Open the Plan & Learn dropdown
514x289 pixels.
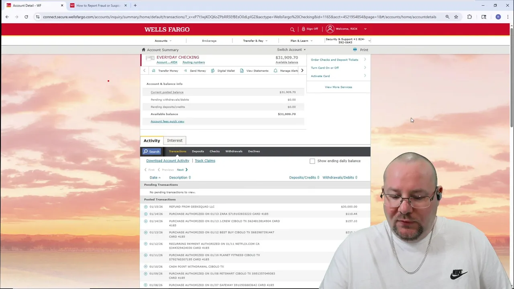[x=301, y=41]
